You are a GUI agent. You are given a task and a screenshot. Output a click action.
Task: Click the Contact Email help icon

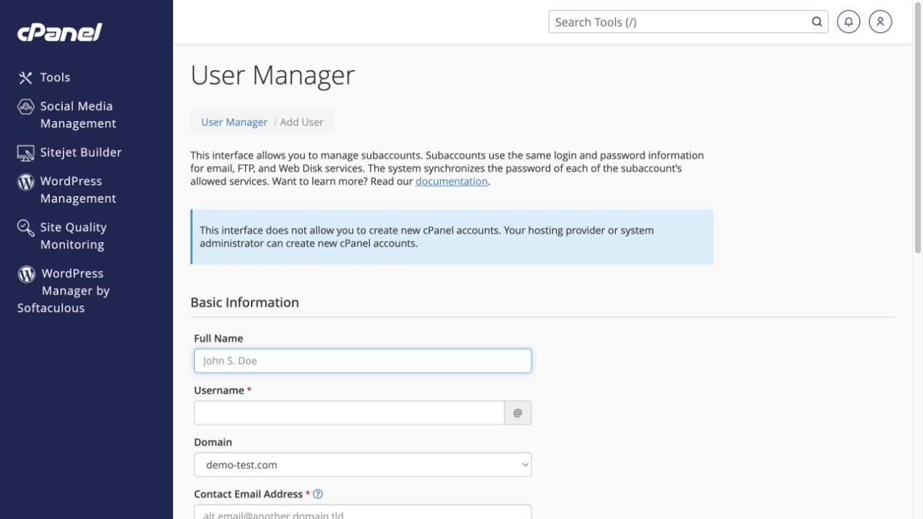[317, 494]
